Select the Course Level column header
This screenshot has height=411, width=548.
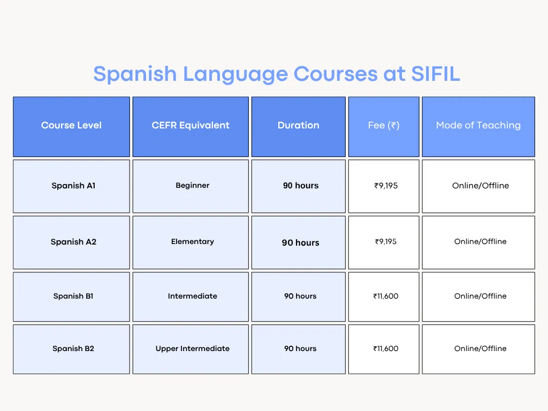(x=71, y=126)
